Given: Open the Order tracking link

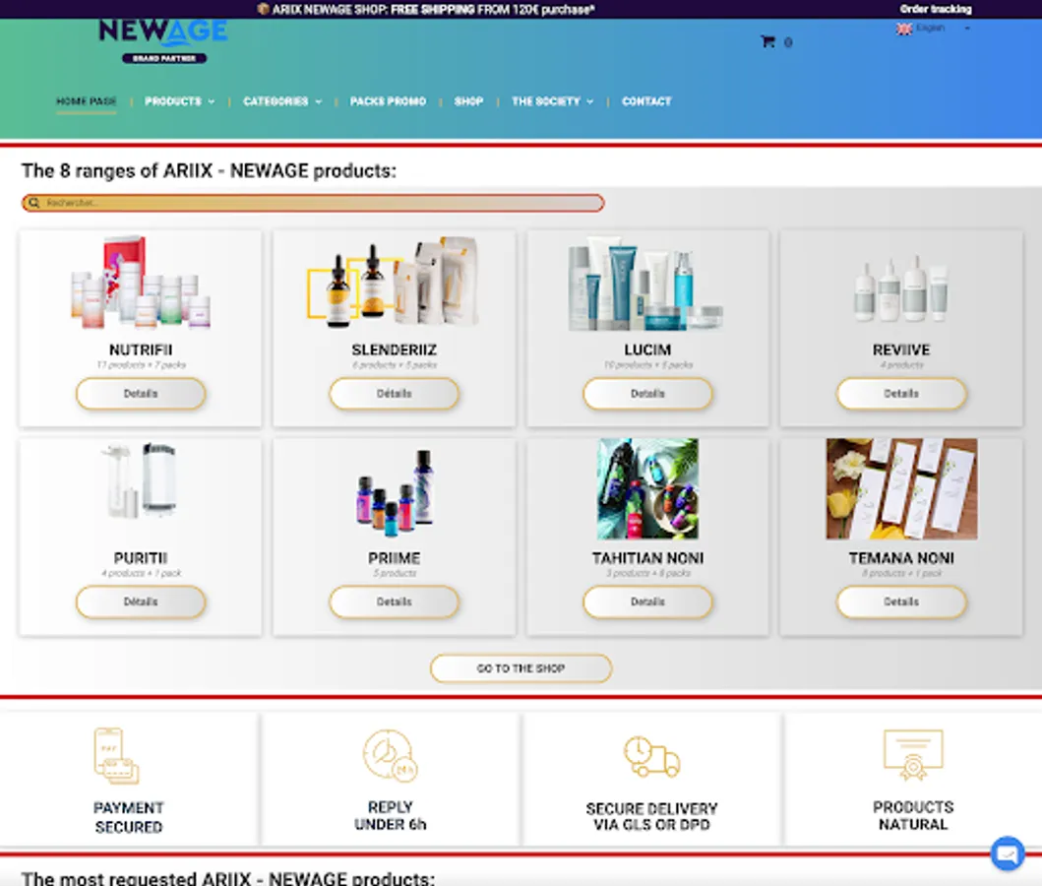Looking at the screenshot, I should tap(936, 9).
